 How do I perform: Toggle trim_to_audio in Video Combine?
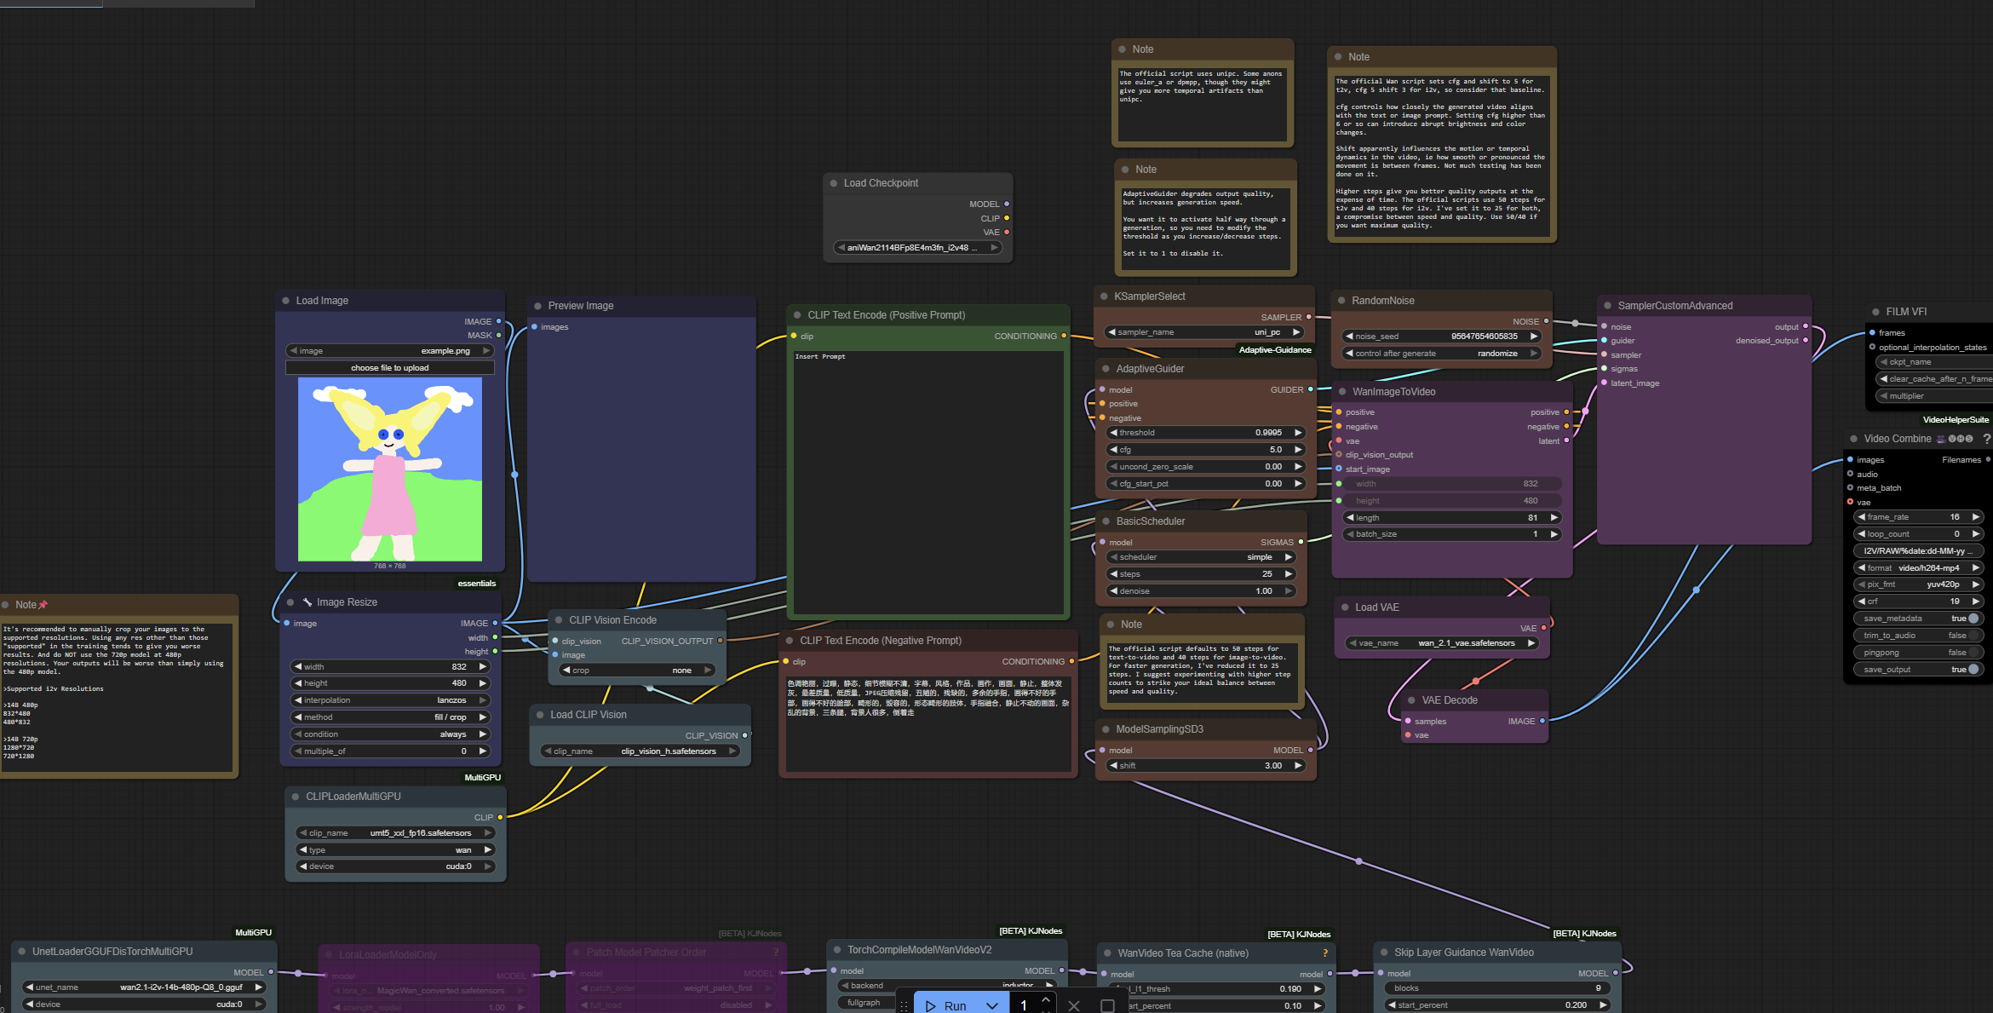(1918, 636)
